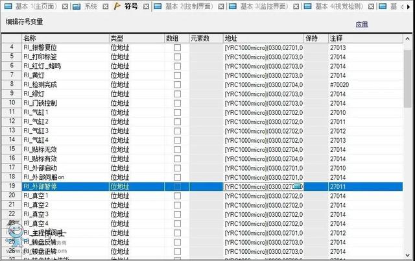Enable the array checkbox for RI_气缸1
Image resolution: width=415 pixels, height=261 pixels.
point(177,112)
